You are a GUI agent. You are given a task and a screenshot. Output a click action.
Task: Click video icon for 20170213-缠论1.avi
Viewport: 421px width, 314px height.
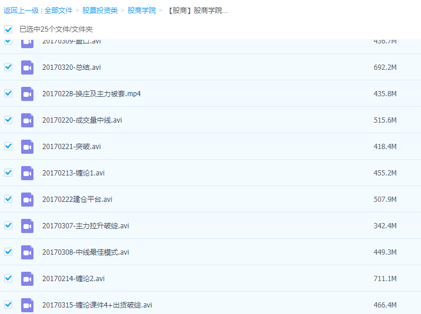(27, 173)
